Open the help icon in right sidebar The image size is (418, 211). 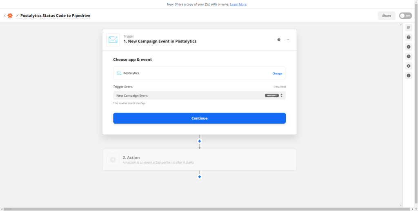[x=408, y=37]
